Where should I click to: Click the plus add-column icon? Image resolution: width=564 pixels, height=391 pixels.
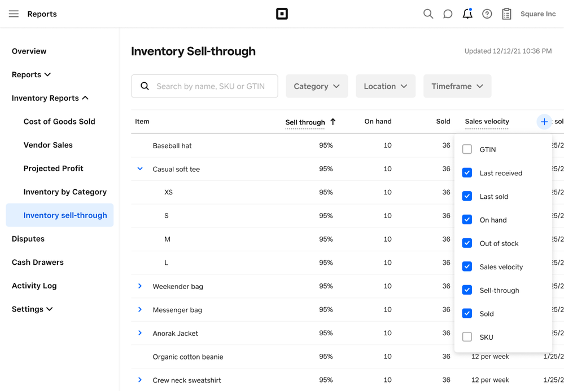click(x=544, y=122)
